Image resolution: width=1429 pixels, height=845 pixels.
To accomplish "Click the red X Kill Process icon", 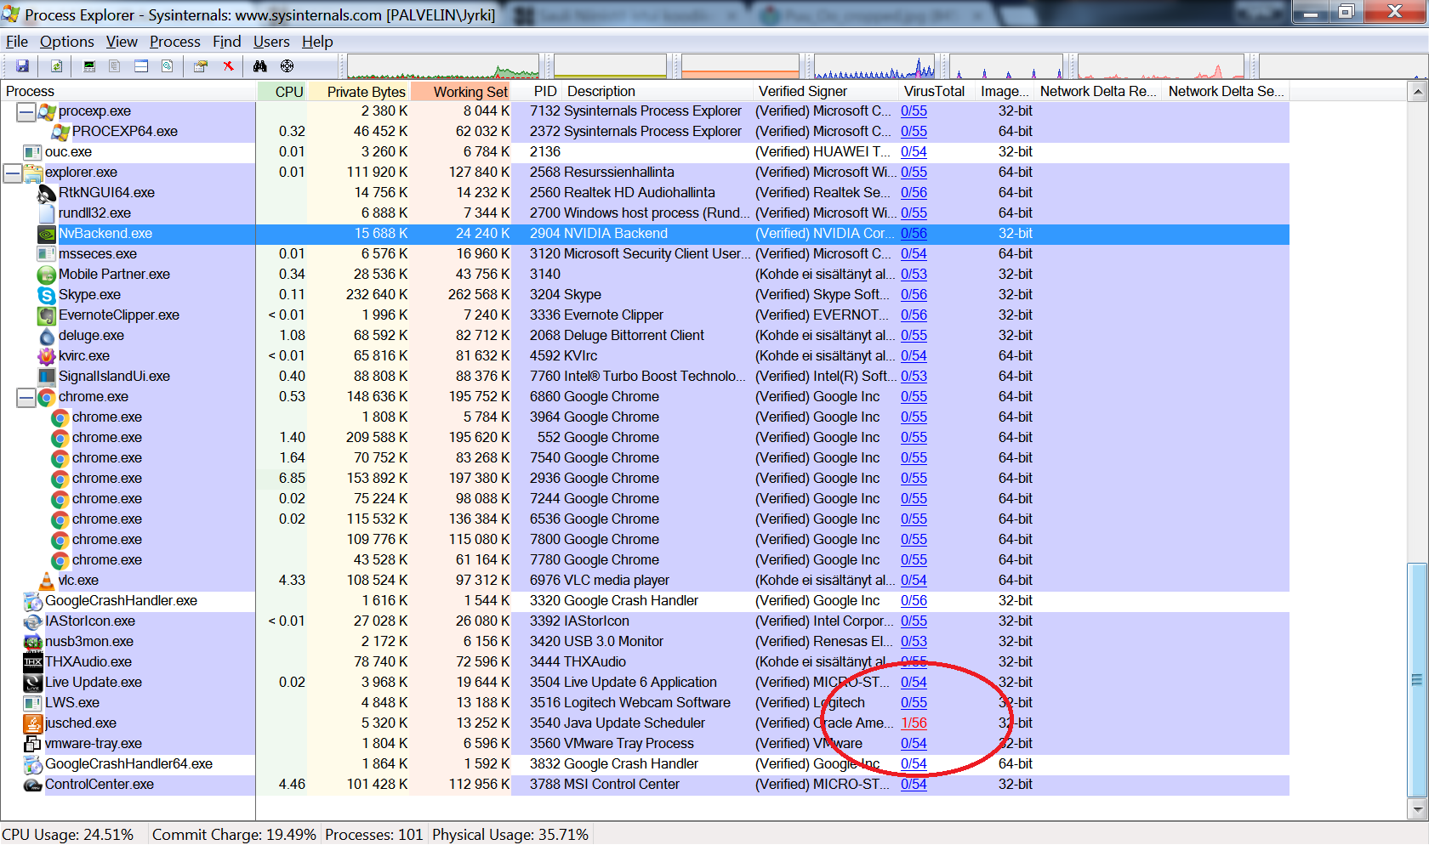I will tap(228, 66).
